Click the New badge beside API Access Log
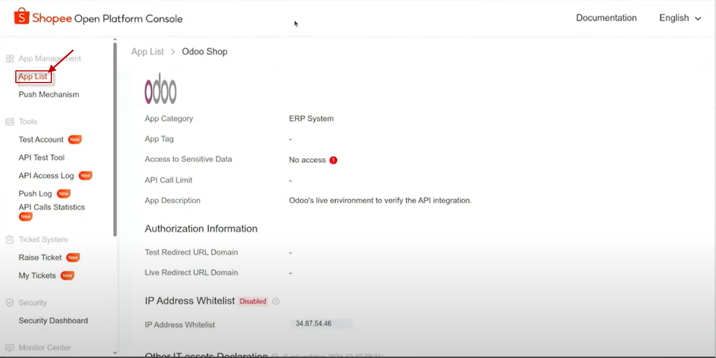Image resolution: width=716 pixels, height=358 pixels. coord(85,176)
